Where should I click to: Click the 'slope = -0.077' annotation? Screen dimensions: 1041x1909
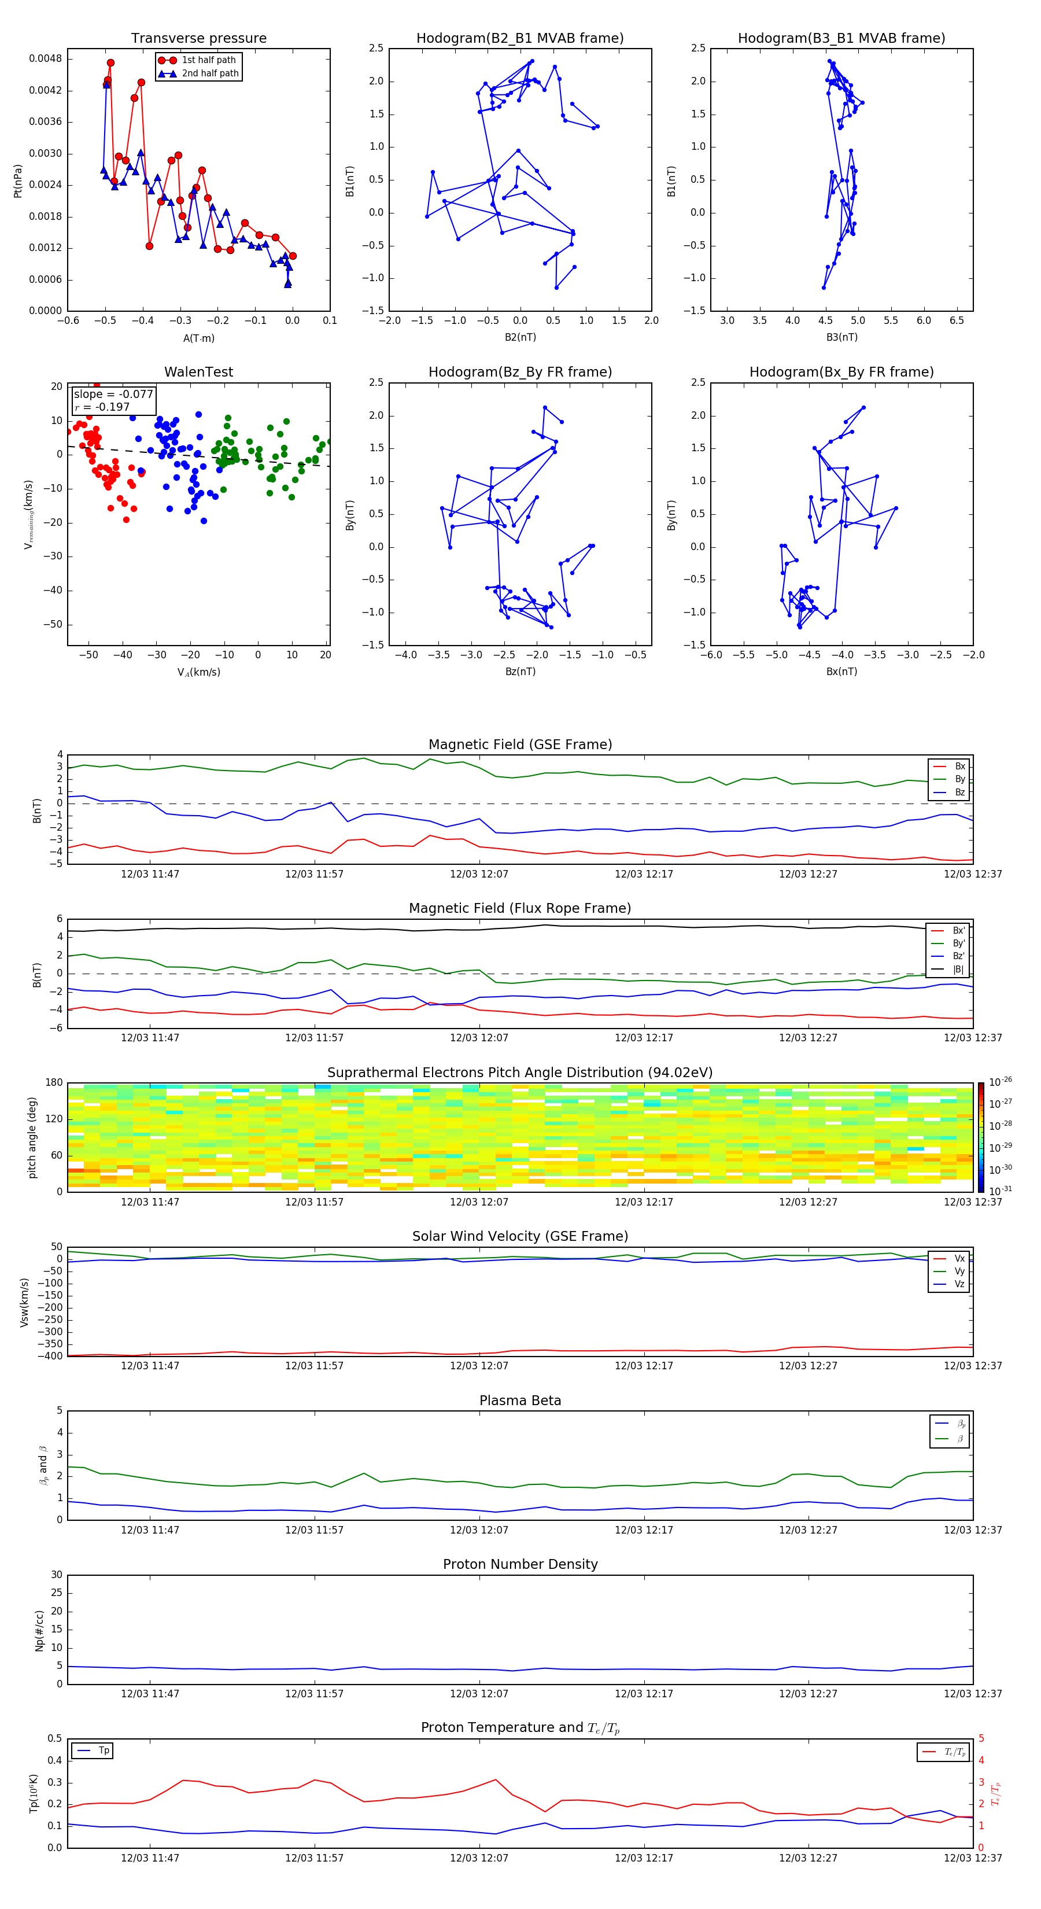coord(113,395)
